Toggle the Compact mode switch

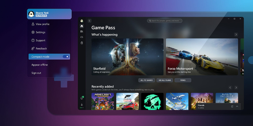66,57
